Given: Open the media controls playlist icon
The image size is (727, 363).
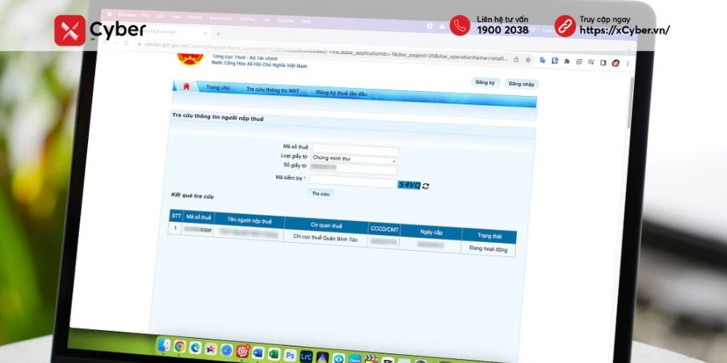Looking at the screenshot, I should (x=590, y=62).
